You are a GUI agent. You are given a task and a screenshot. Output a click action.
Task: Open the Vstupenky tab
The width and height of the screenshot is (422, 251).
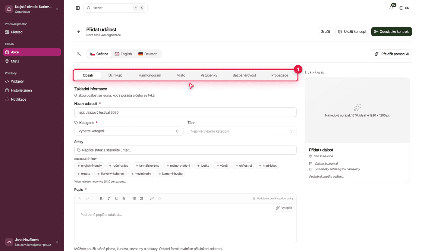click(x=209, y=75)
